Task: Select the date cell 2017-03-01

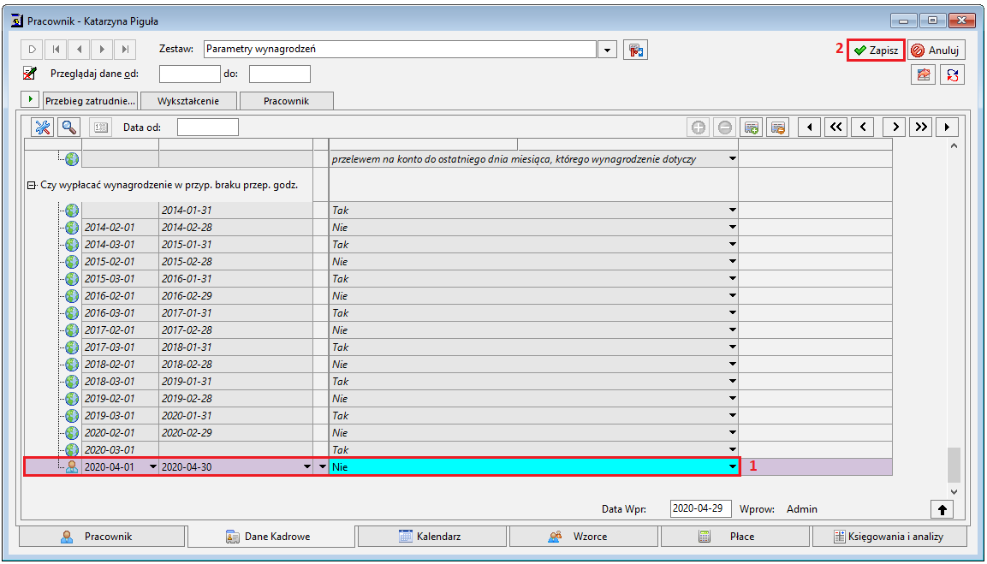Action: click(120, 347)
